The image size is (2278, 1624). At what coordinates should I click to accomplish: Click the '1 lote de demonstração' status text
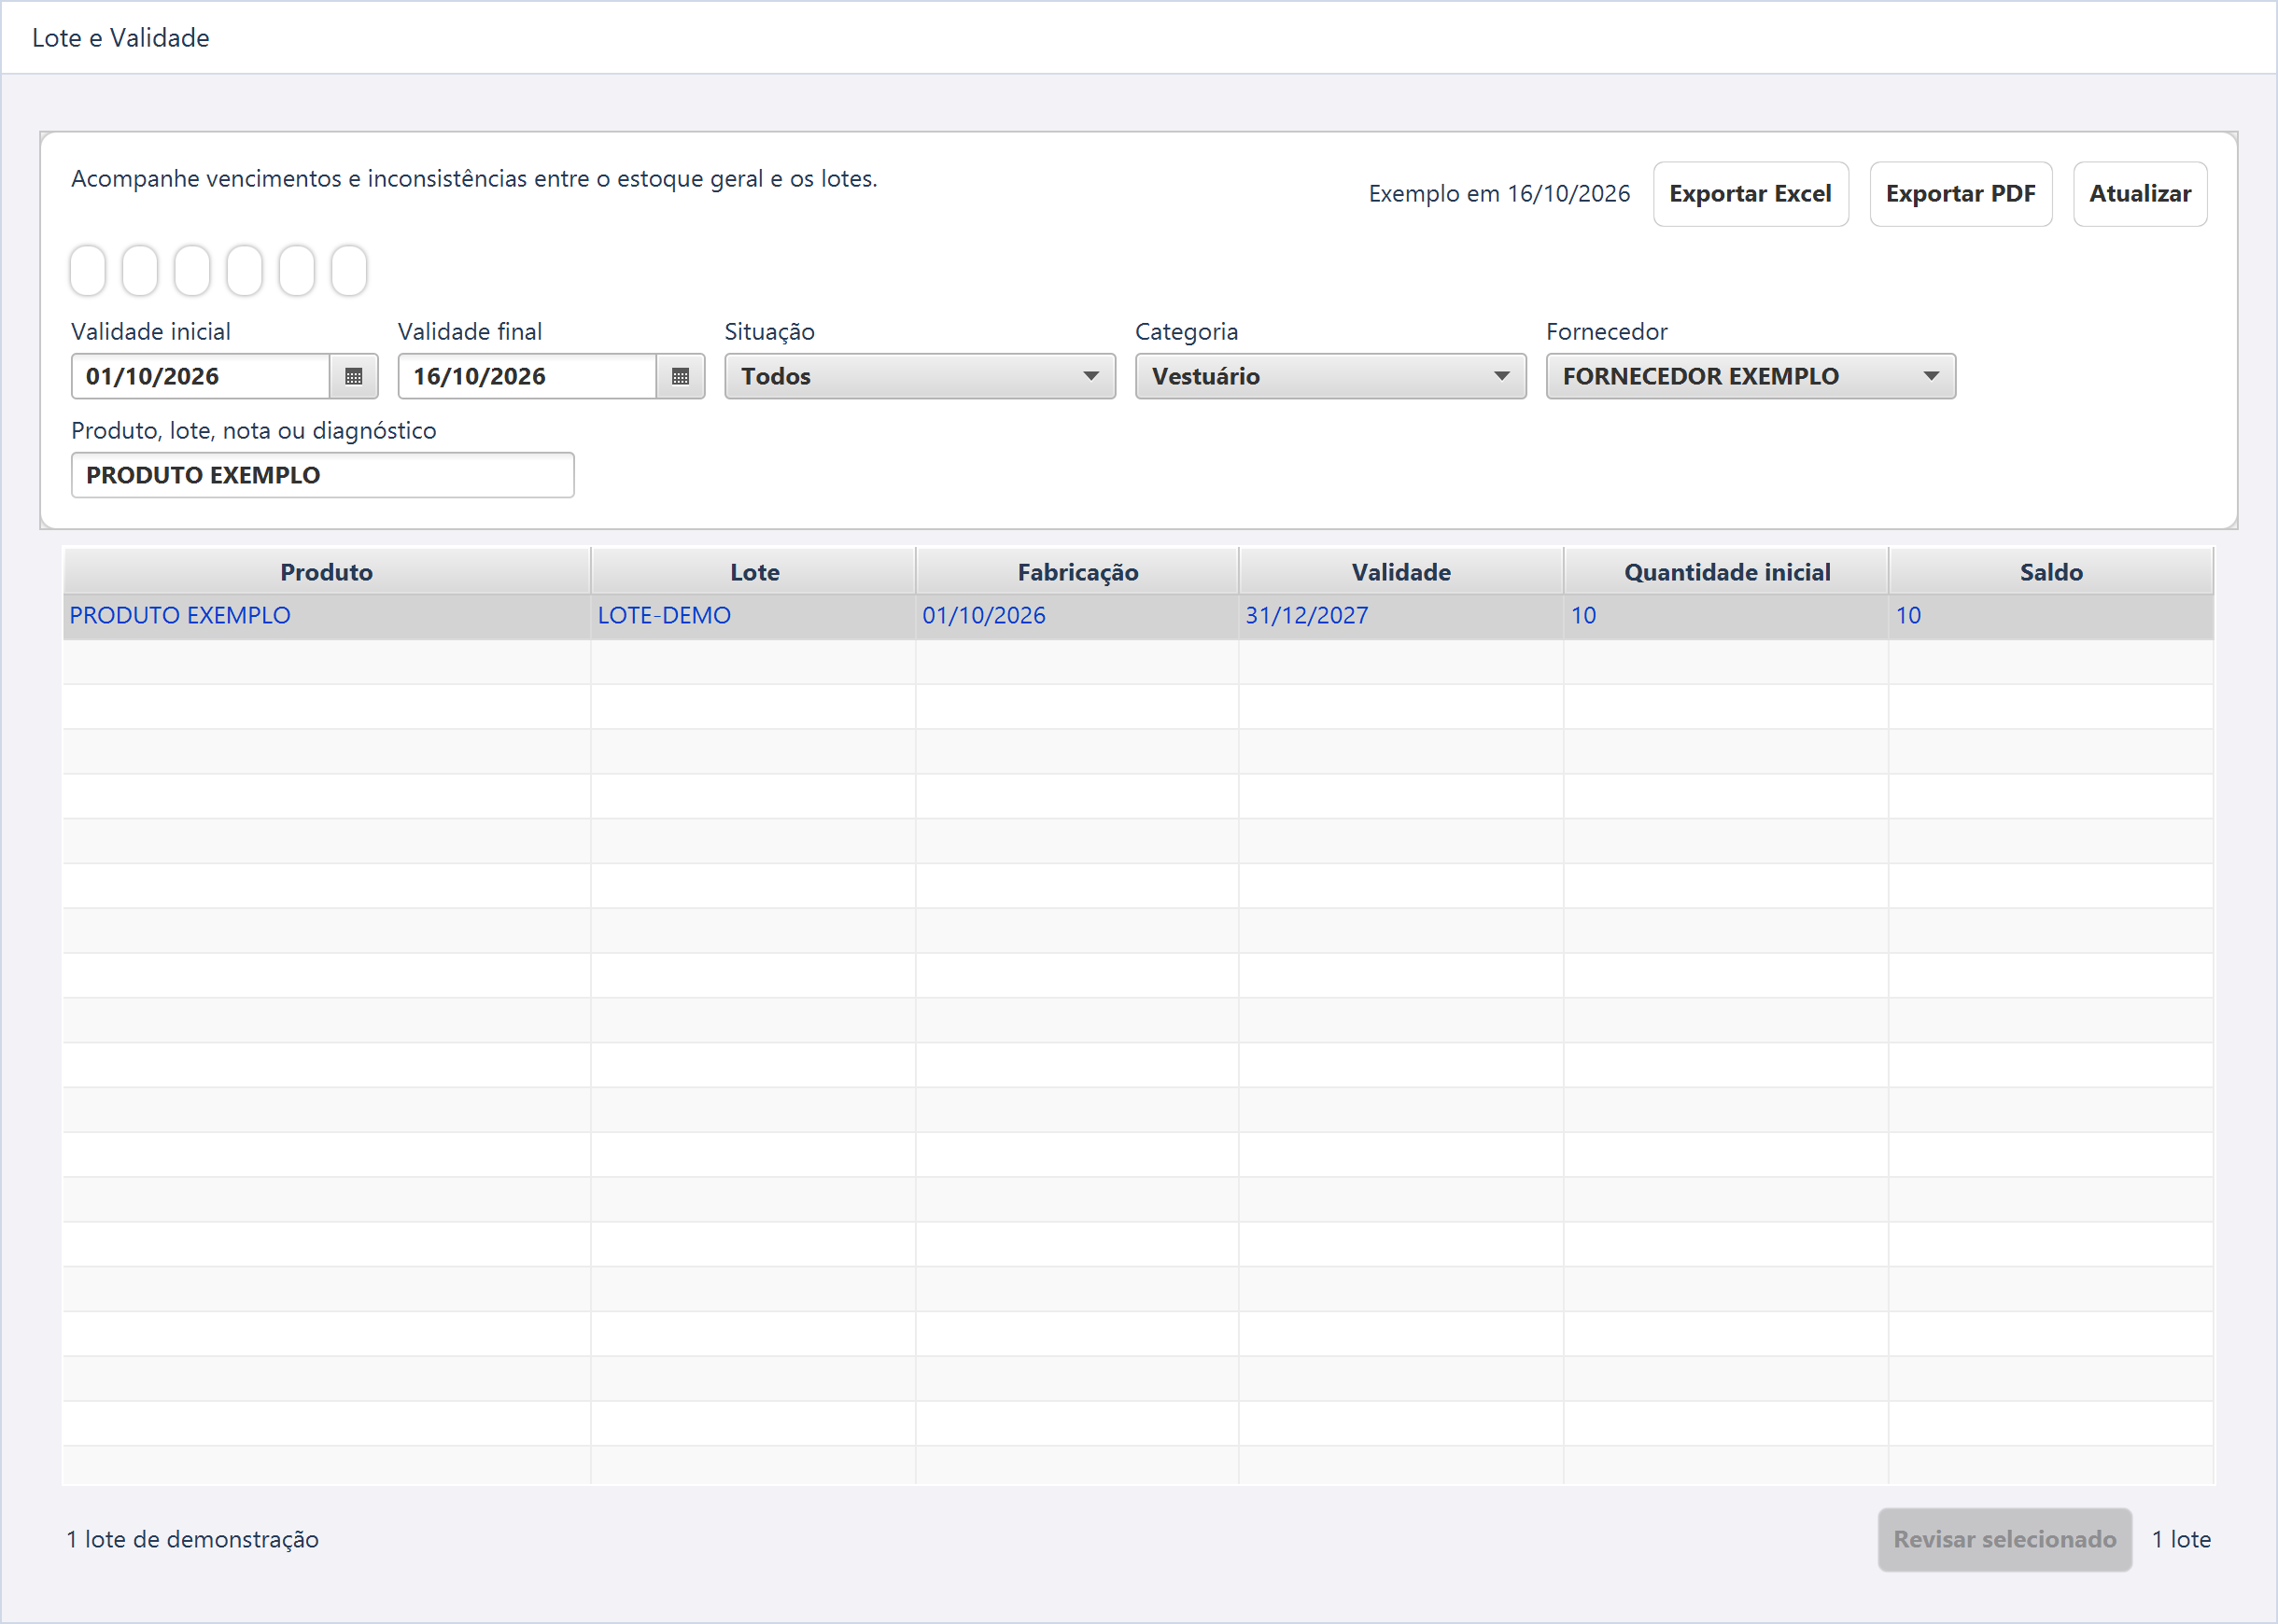[193, 1539]
